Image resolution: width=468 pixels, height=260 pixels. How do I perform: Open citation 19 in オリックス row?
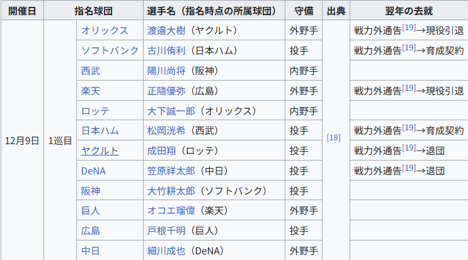tap(409, 28)
